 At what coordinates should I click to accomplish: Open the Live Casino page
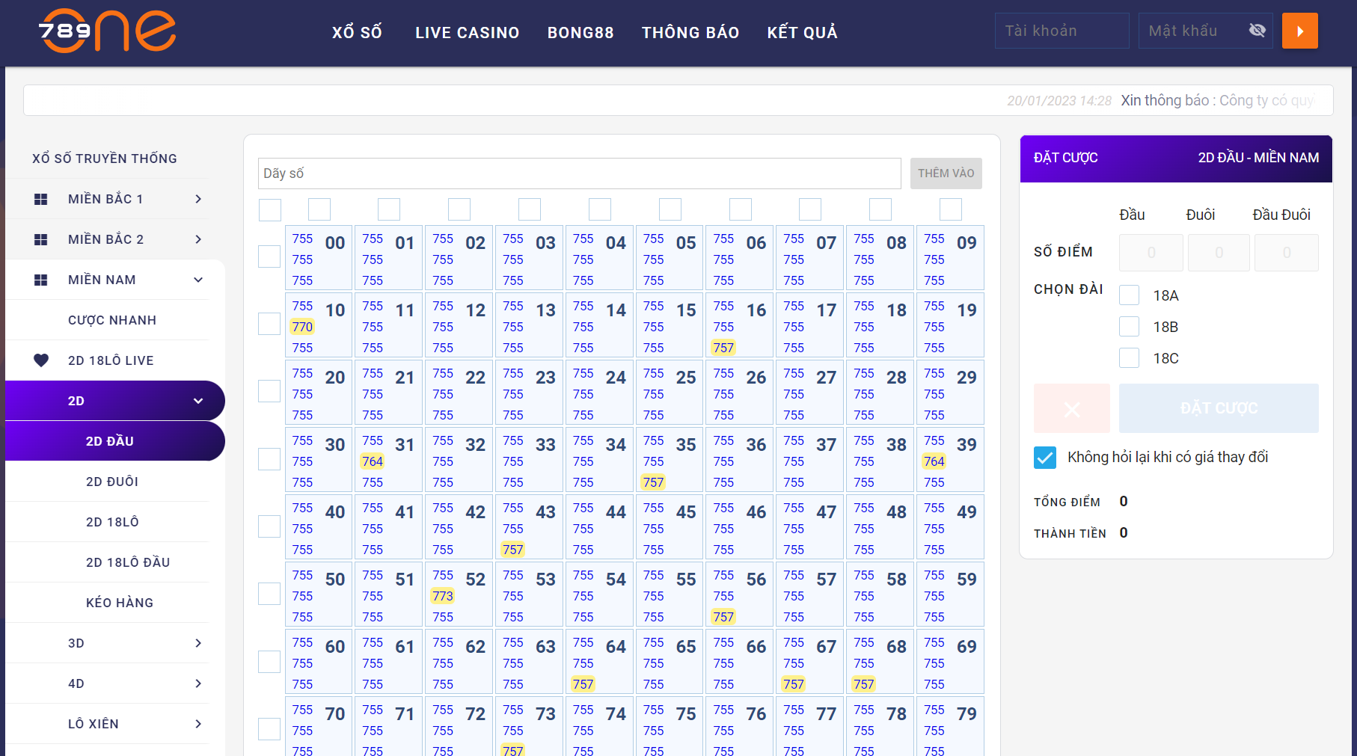pos(467,32)
